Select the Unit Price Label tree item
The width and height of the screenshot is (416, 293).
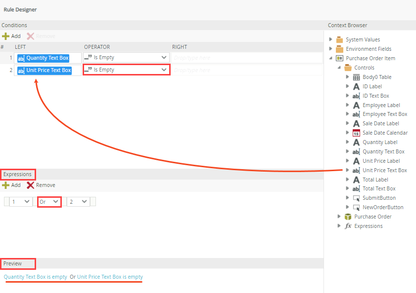click(x=381, y=161)
